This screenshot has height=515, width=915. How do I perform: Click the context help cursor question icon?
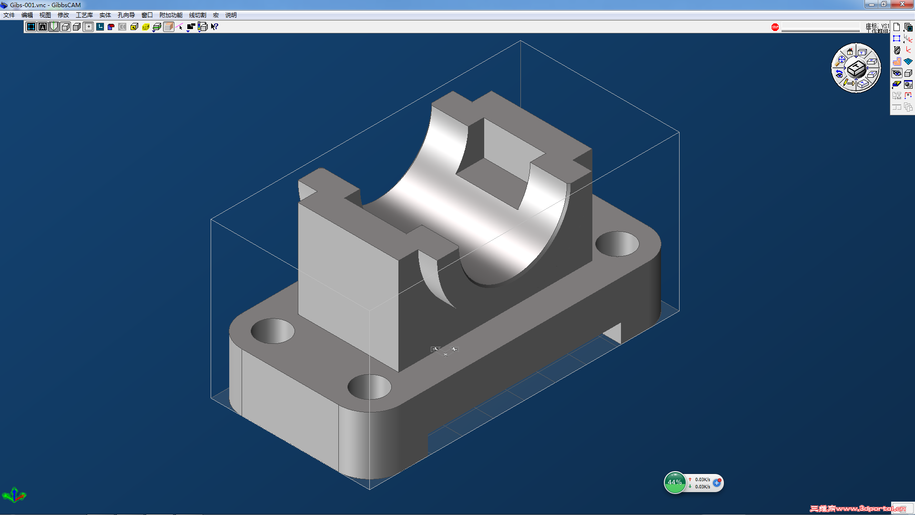coord(214,27)
